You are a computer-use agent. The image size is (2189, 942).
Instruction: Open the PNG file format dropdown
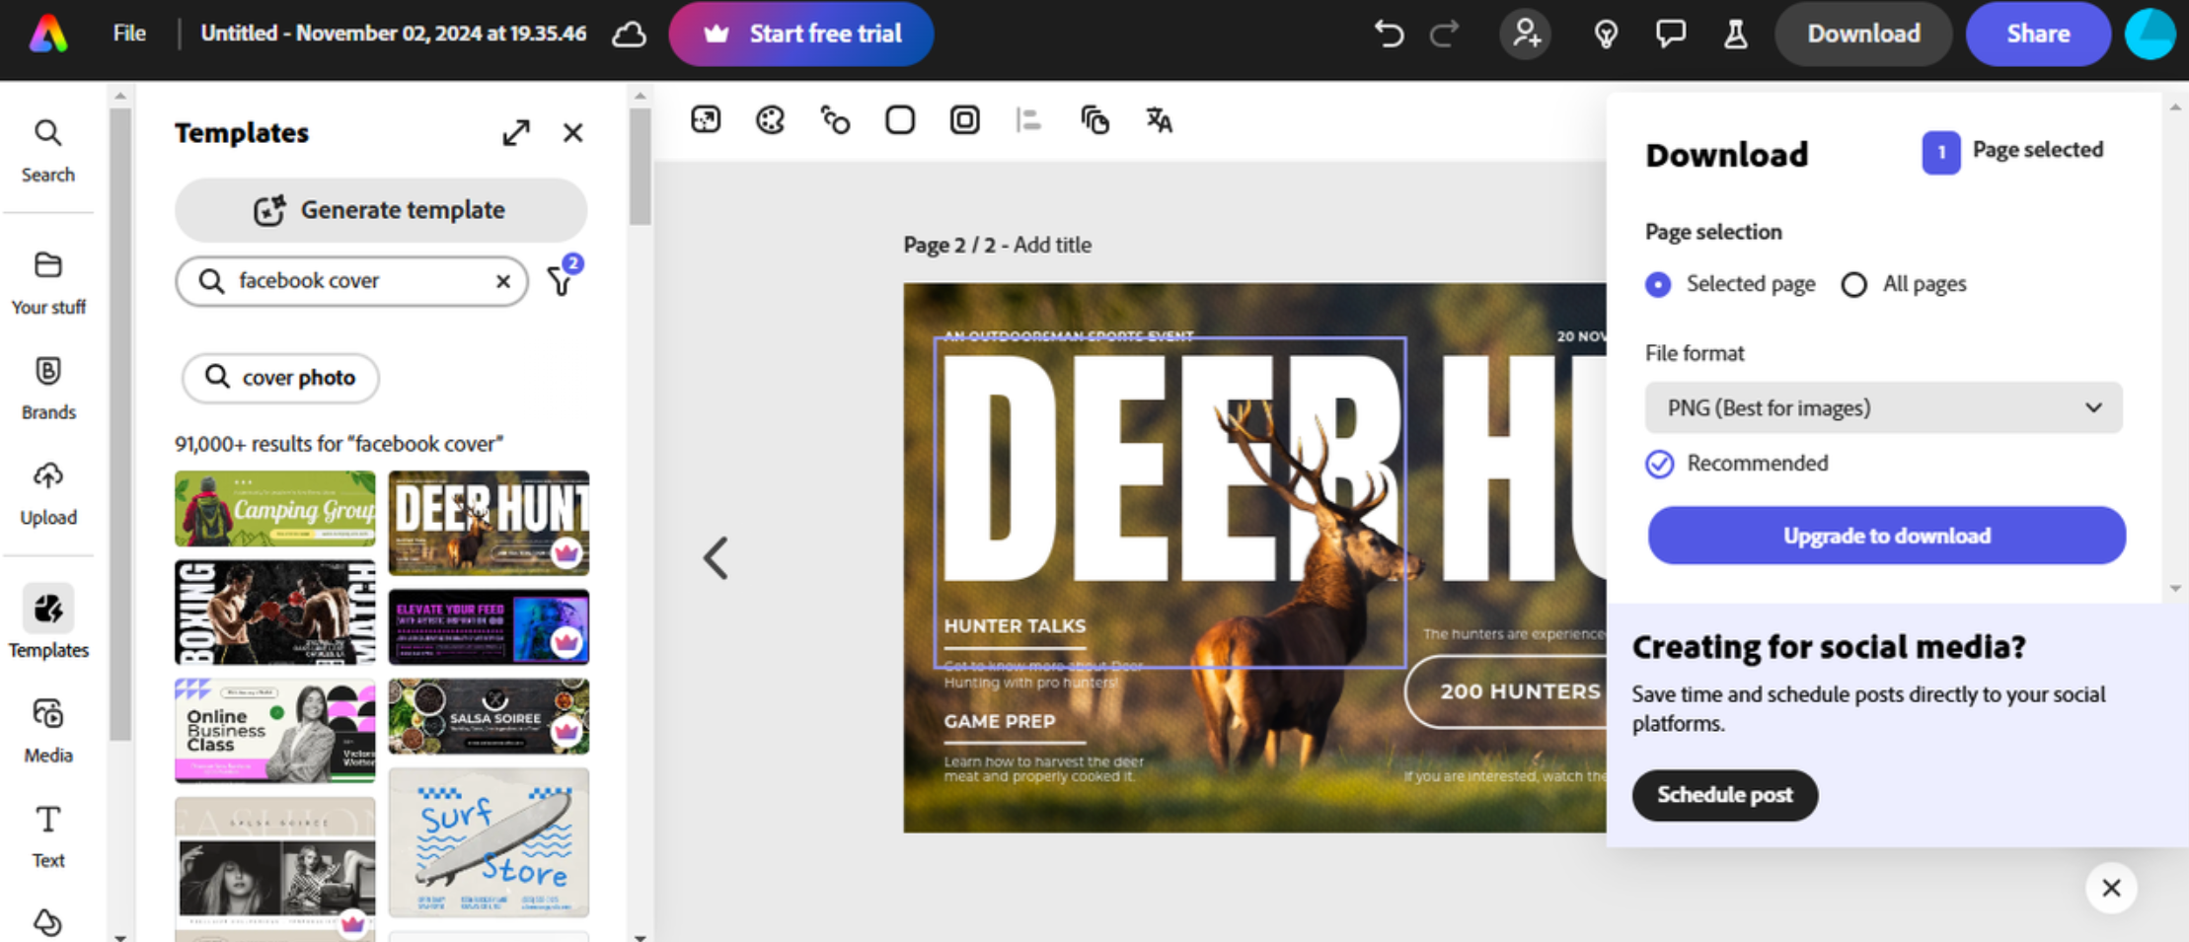tap(1883, 407)
